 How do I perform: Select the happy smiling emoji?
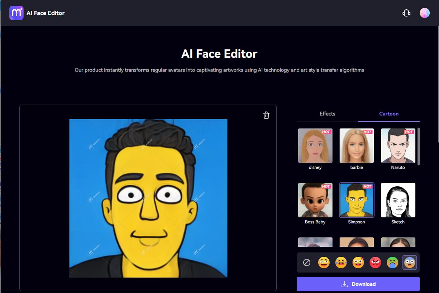(x=323, y=262)
